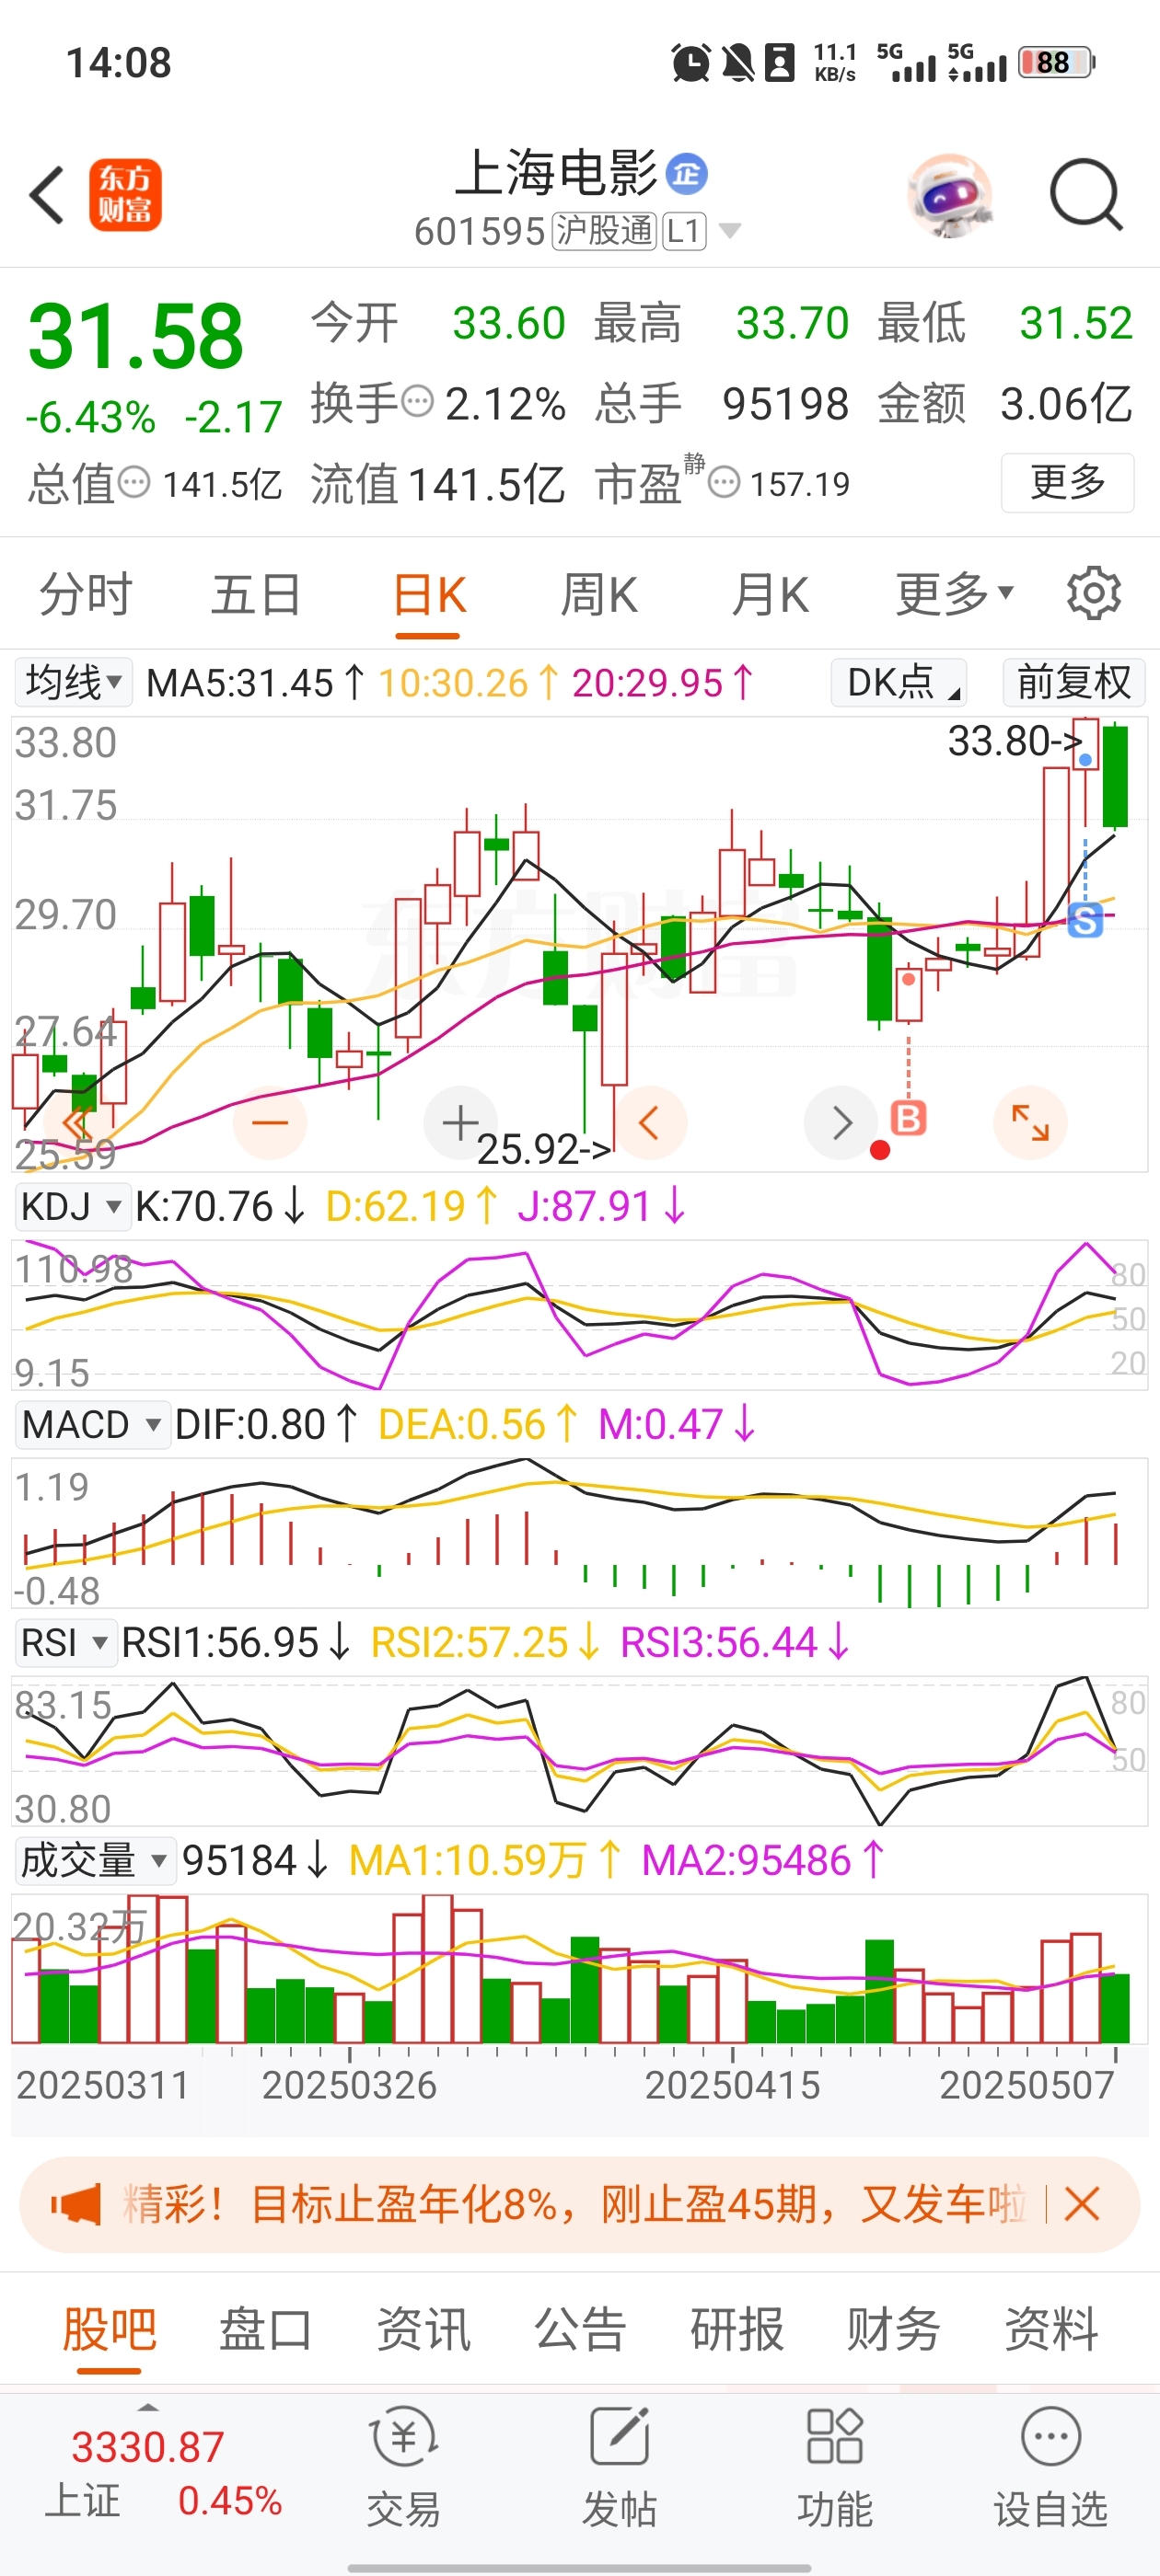Tap the 20250507 date label
This screenshot has height=2576, width=1160.
point(1026,2085)
